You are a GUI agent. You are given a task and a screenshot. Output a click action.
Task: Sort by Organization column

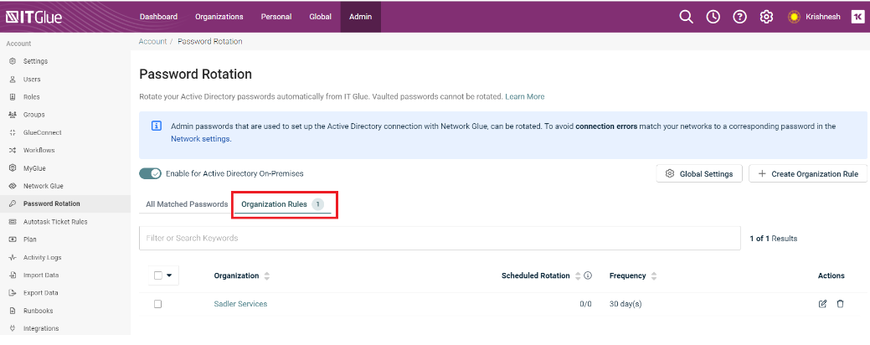[267, 275]
